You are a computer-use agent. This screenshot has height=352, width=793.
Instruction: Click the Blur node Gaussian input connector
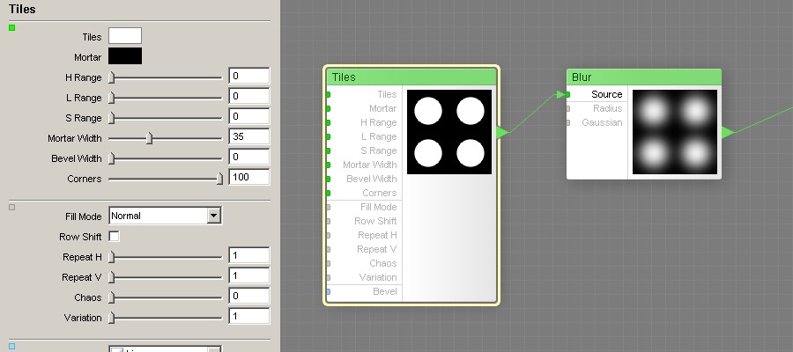(x=568, y=122)
